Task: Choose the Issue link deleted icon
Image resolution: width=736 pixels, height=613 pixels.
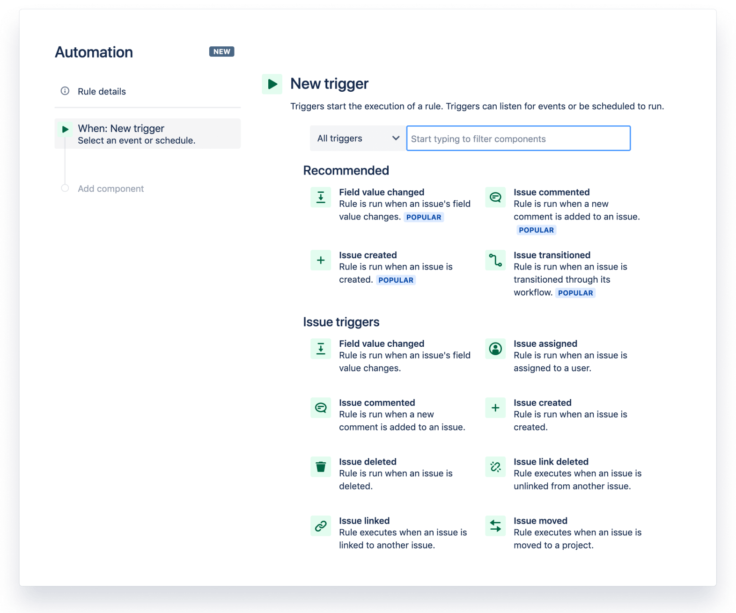Action: [495, 467]
